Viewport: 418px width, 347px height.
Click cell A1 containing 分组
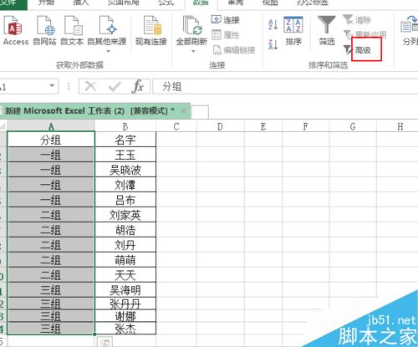pos(51,140)
